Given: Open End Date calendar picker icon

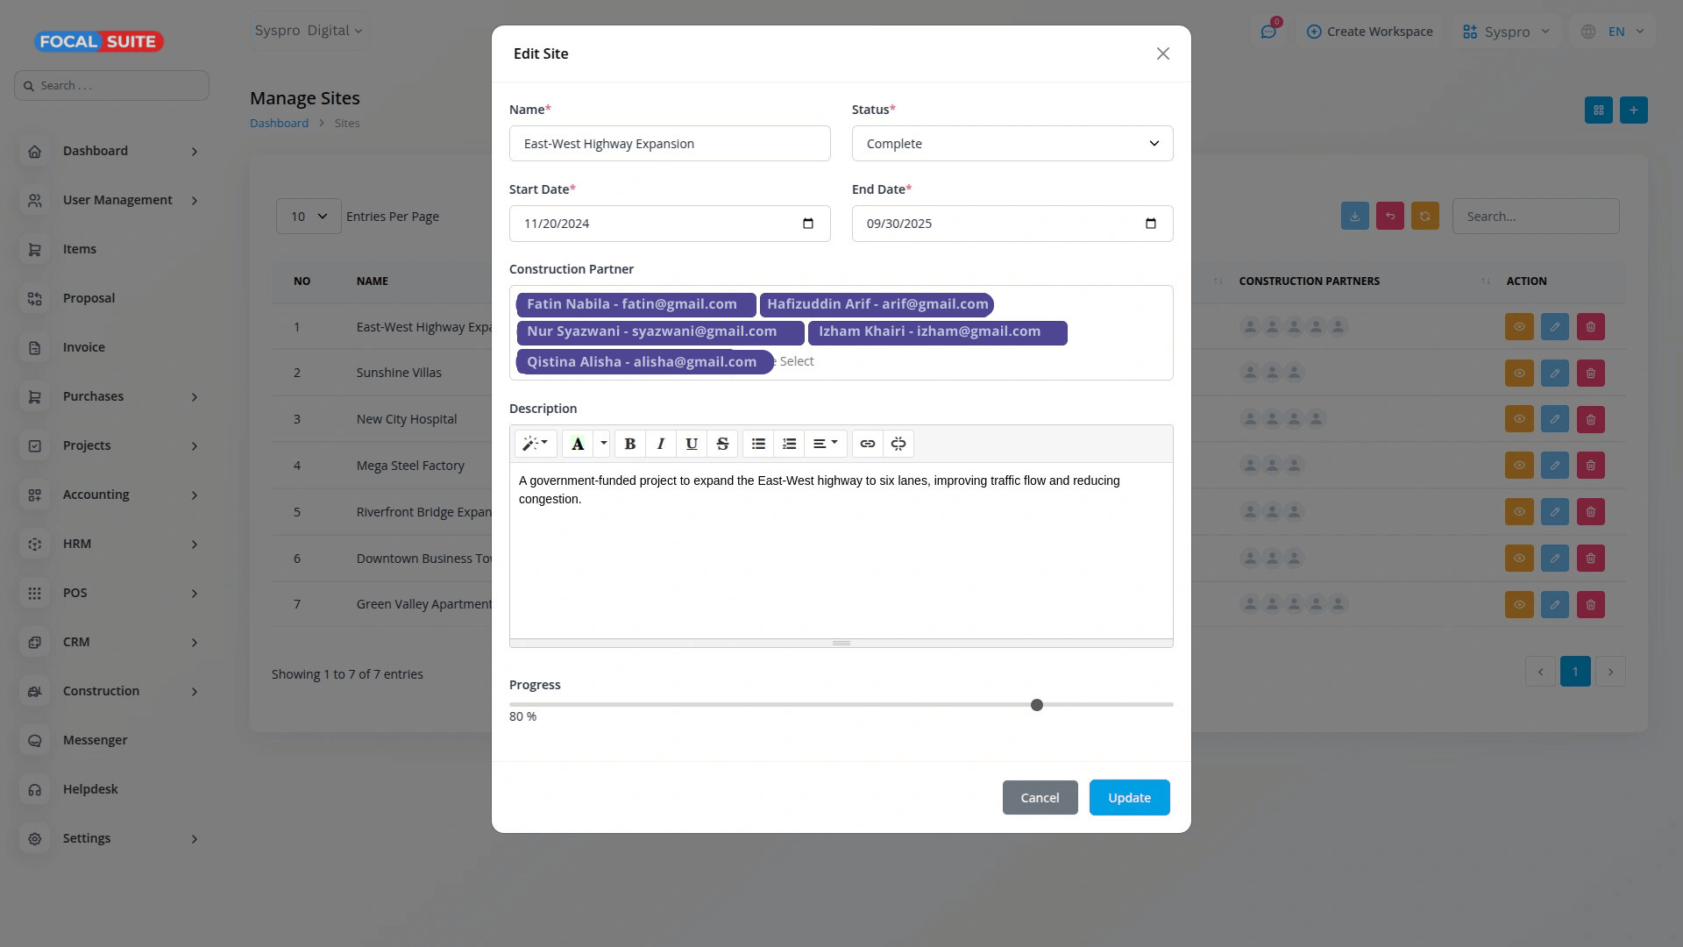Looking at the screenshot, I should click(1151, 224).
